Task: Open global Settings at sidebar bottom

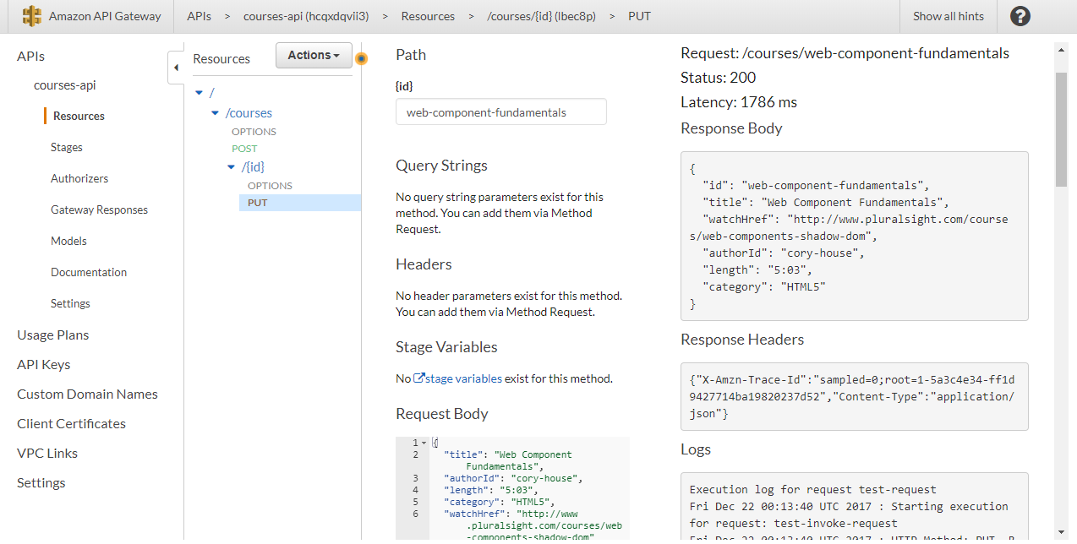Action: (x=41, y=483)
